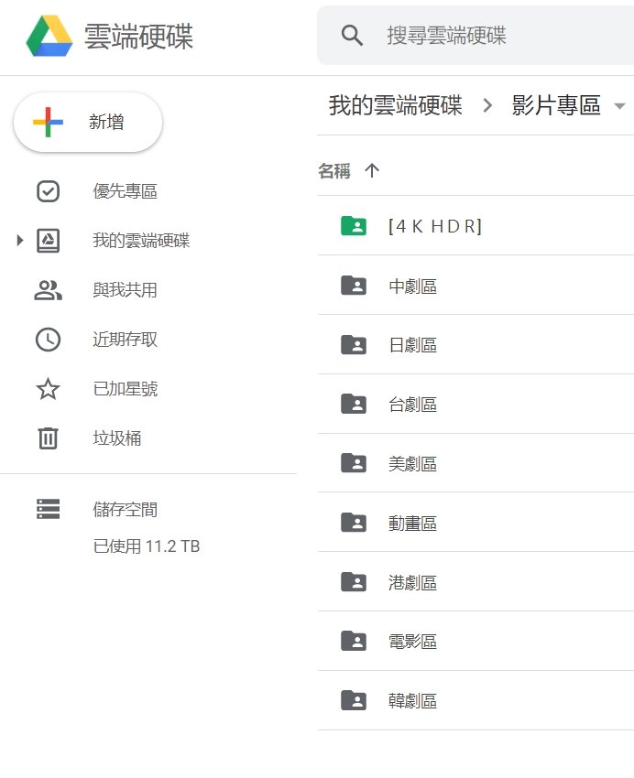Click the 已加星號 star icon
The height and width of the screenshot is (778, 634).
(48, 389)
